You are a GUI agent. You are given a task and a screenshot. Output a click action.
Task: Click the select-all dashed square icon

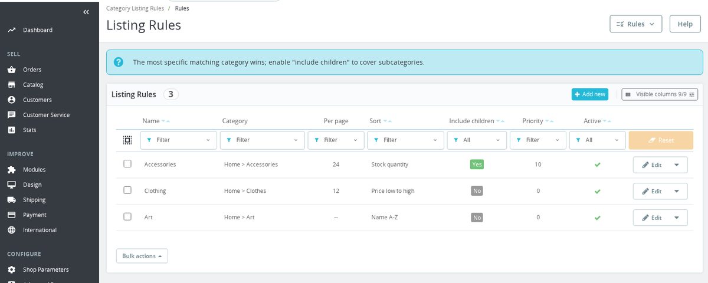[127, 140]
